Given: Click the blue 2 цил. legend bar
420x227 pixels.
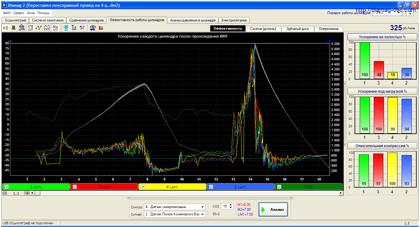Looking at the screenshot, I should click(241, 187).
